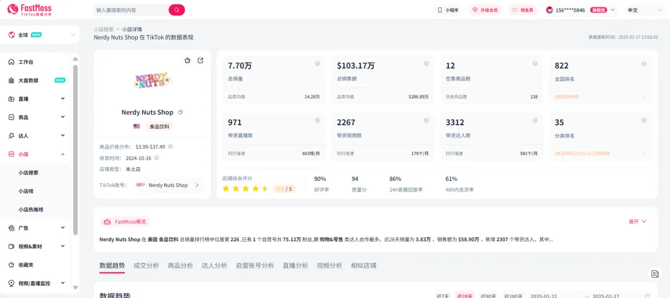Screen dimensions: 670x298
Task: Switch to the 视频分析 tab
Action: 329,266
